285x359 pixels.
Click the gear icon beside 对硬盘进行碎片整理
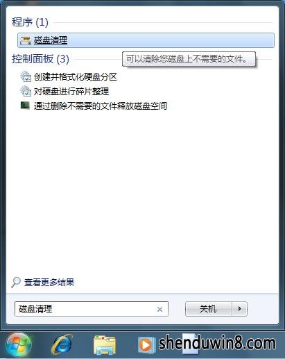(26, 91)
